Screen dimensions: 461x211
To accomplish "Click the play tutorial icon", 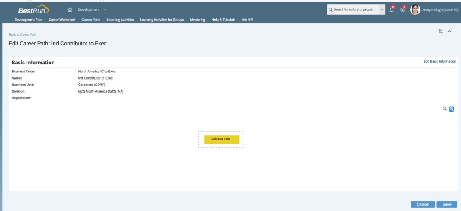I will click(x=441, y=31).
